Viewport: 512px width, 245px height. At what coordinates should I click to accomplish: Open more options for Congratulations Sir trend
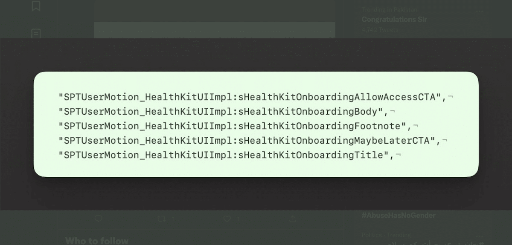[480, 11]
